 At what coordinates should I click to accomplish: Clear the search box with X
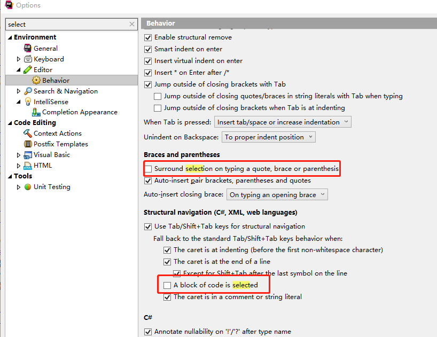[x=132, y=24]
